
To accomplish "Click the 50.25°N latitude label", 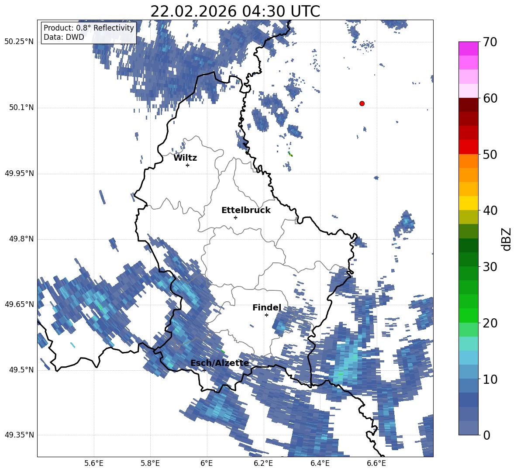I will coord(19,42).
